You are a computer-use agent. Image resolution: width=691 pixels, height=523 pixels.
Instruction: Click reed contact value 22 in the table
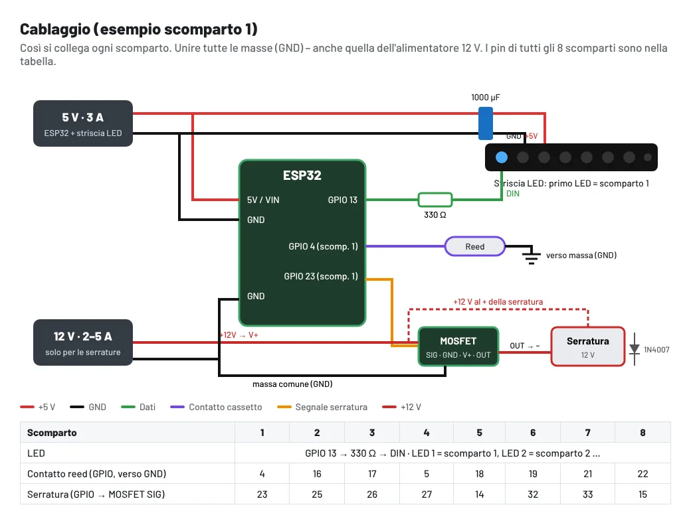642,474
